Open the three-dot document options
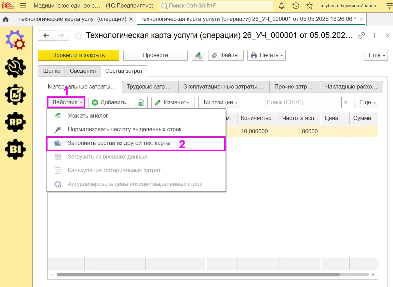 (x=375, y=36)
